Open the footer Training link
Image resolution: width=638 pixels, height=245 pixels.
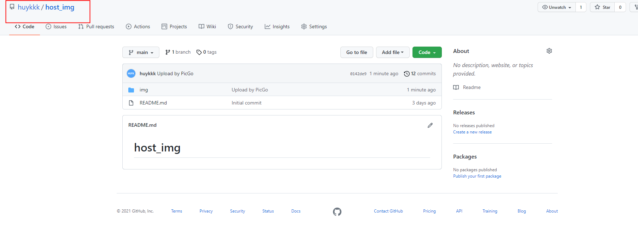490,211
